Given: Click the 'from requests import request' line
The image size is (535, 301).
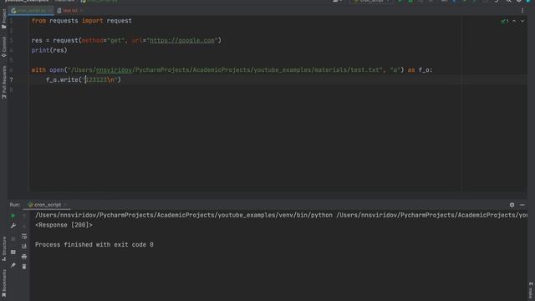Looking at the screenshot, I should (x=82, y=21).
